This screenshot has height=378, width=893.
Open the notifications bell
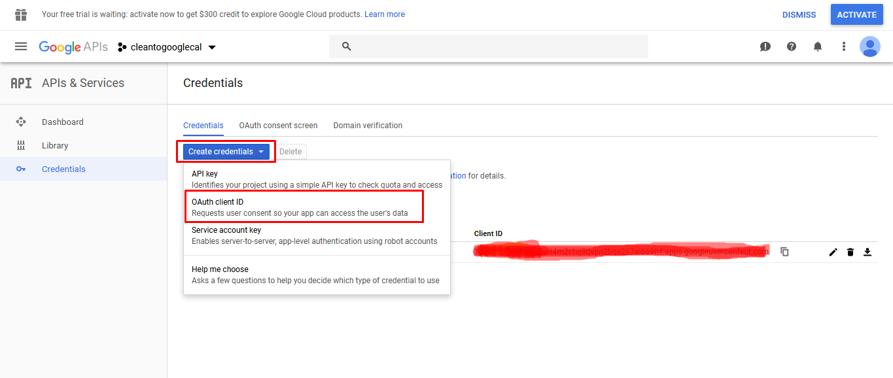(818, 46)
